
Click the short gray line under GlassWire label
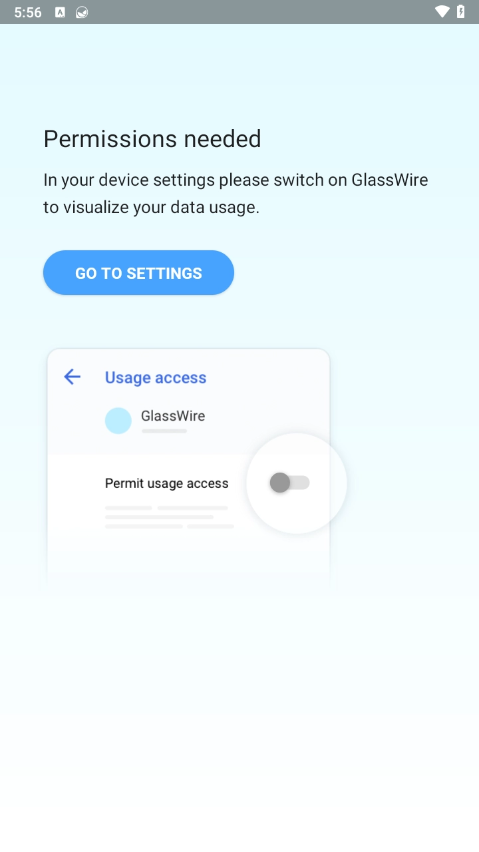click(164, 431)
